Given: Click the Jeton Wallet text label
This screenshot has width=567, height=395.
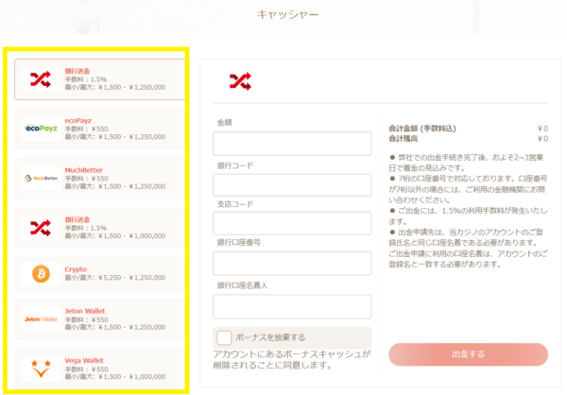Looking at the screenshot, I should click(x=85, y=311).
